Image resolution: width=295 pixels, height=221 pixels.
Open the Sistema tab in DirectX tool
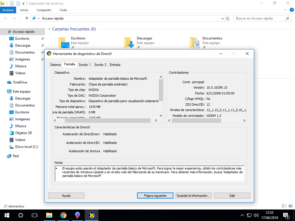click(x=55, y=65)
